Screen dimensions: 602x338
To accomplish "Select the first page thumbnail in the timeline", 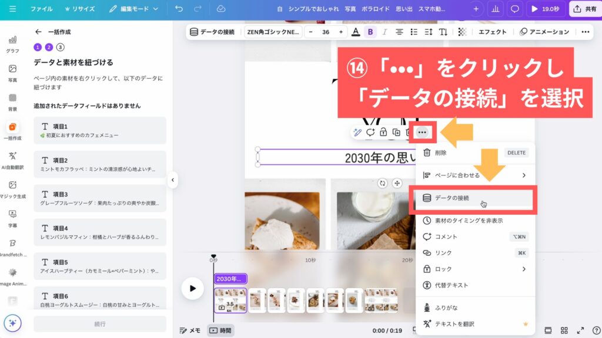I will [230, 300].
